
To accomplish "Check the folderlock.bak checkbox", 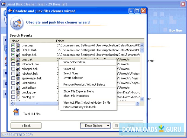I will (13, 64).
